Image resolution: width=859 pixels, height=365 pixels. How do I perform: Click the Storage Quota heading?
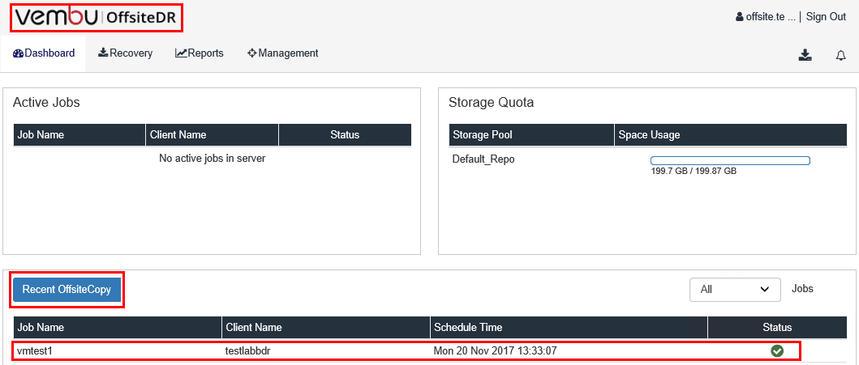(x=491, y=102)
